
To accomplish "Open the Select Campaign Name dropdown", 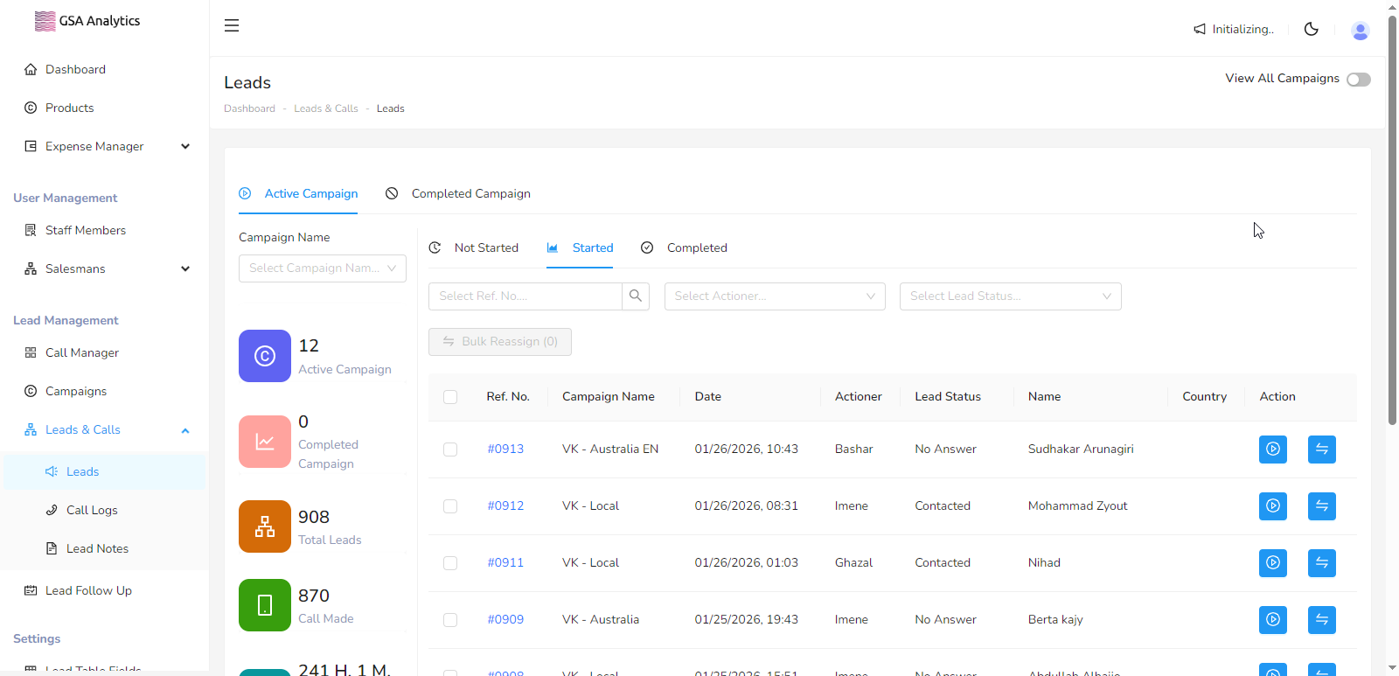I will (x=323, y=268).
